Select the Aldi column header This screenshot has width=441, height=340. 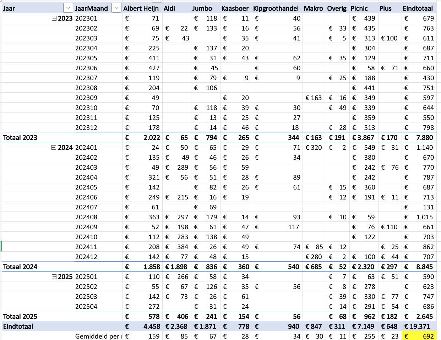(169, 8)
